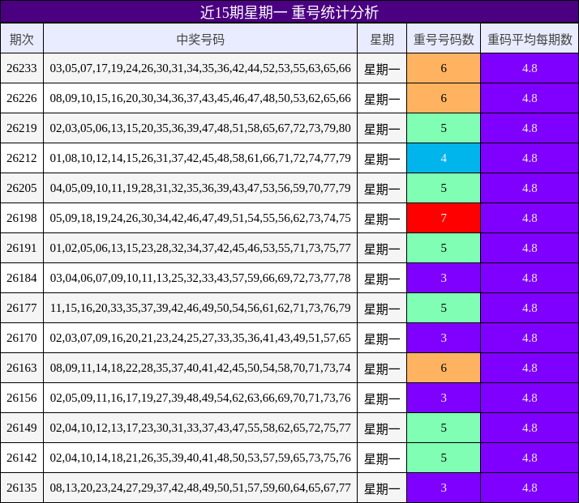Click the 星期一 cell for issue 26233
The height and width of the screenshot is (503, 579).
click(382, 69)
